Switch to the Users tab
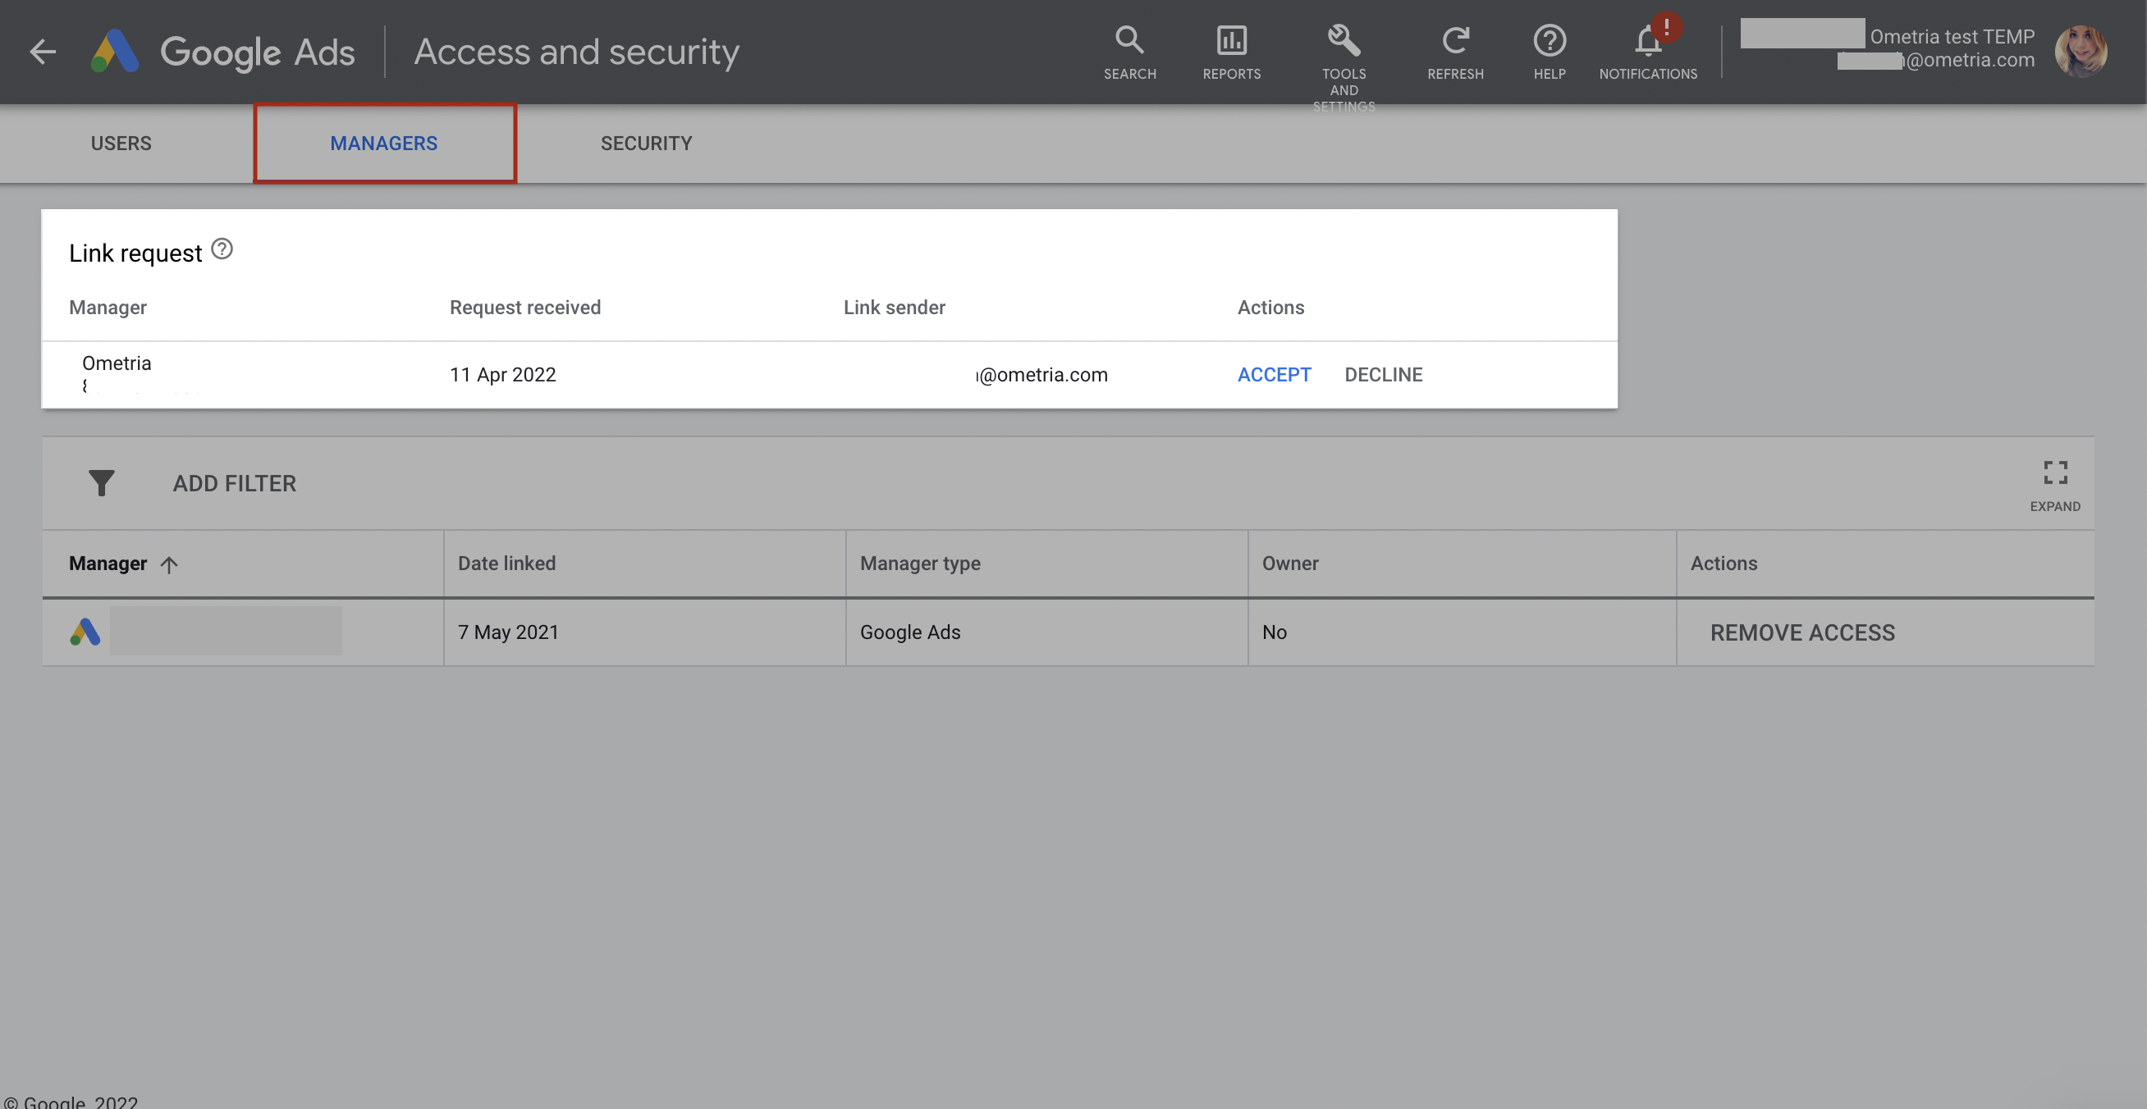Image resolution: width=2147 pixels, height=1109 pixels. pos(121,144)
